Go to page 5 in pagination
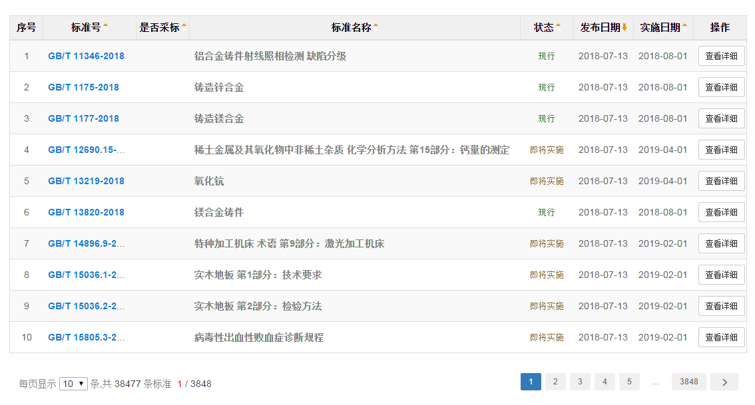Screen dimensions: 755x405 click(629, 382)
